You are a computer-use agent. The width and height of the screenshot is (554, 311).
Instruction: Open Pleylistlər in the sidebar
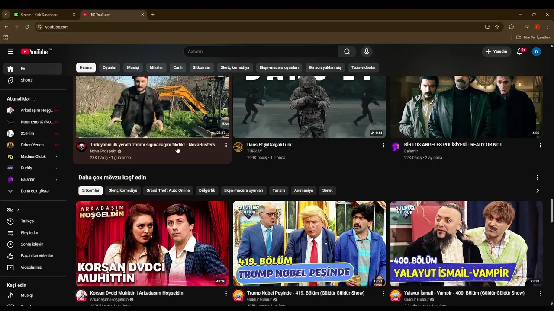click(x=33, y=233)
